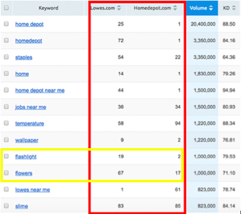Open the homedepot keyword link
Screen dimensions: 241x214
pyautogui.click(x=28, y=41)
